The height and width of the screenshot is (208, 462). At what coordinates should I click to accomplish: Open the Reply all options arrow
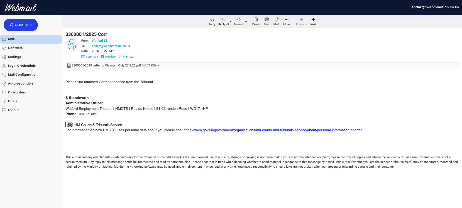click(231, 21)
